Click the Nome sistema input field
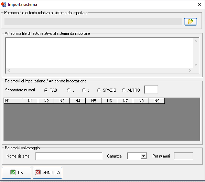This screenshot has width=205, height=182. 69,156
